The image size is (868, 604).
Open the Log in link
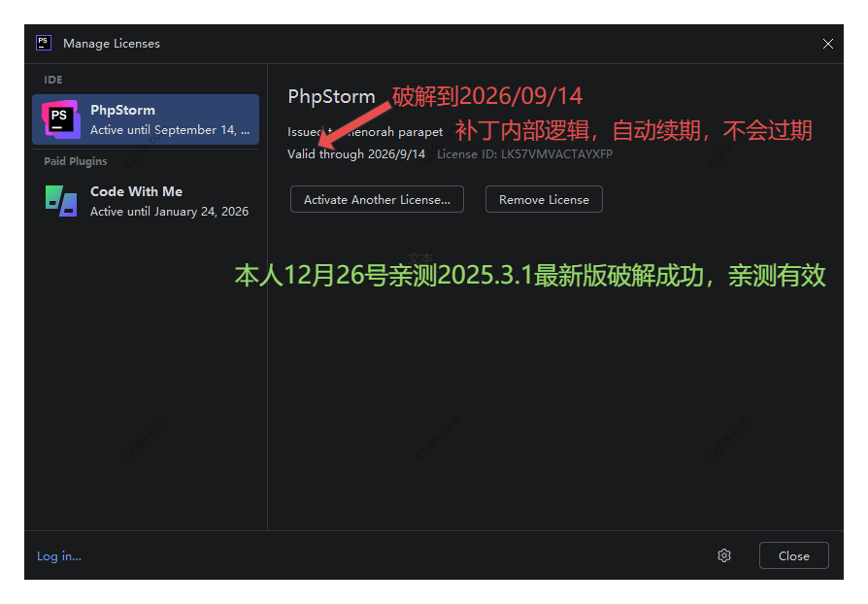coord(59,556)
